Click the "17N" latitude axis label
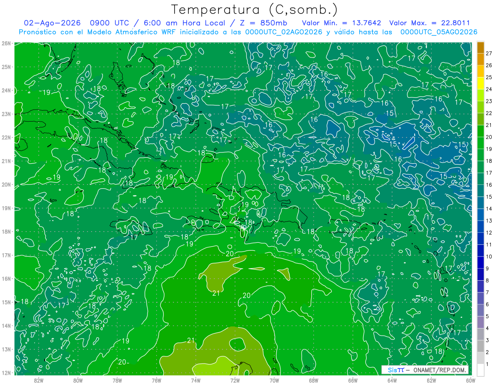Viewport: 500px width, 386px height. [6, 255]
